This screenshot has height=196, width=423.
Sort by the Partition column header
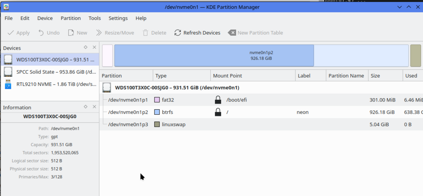126,76
